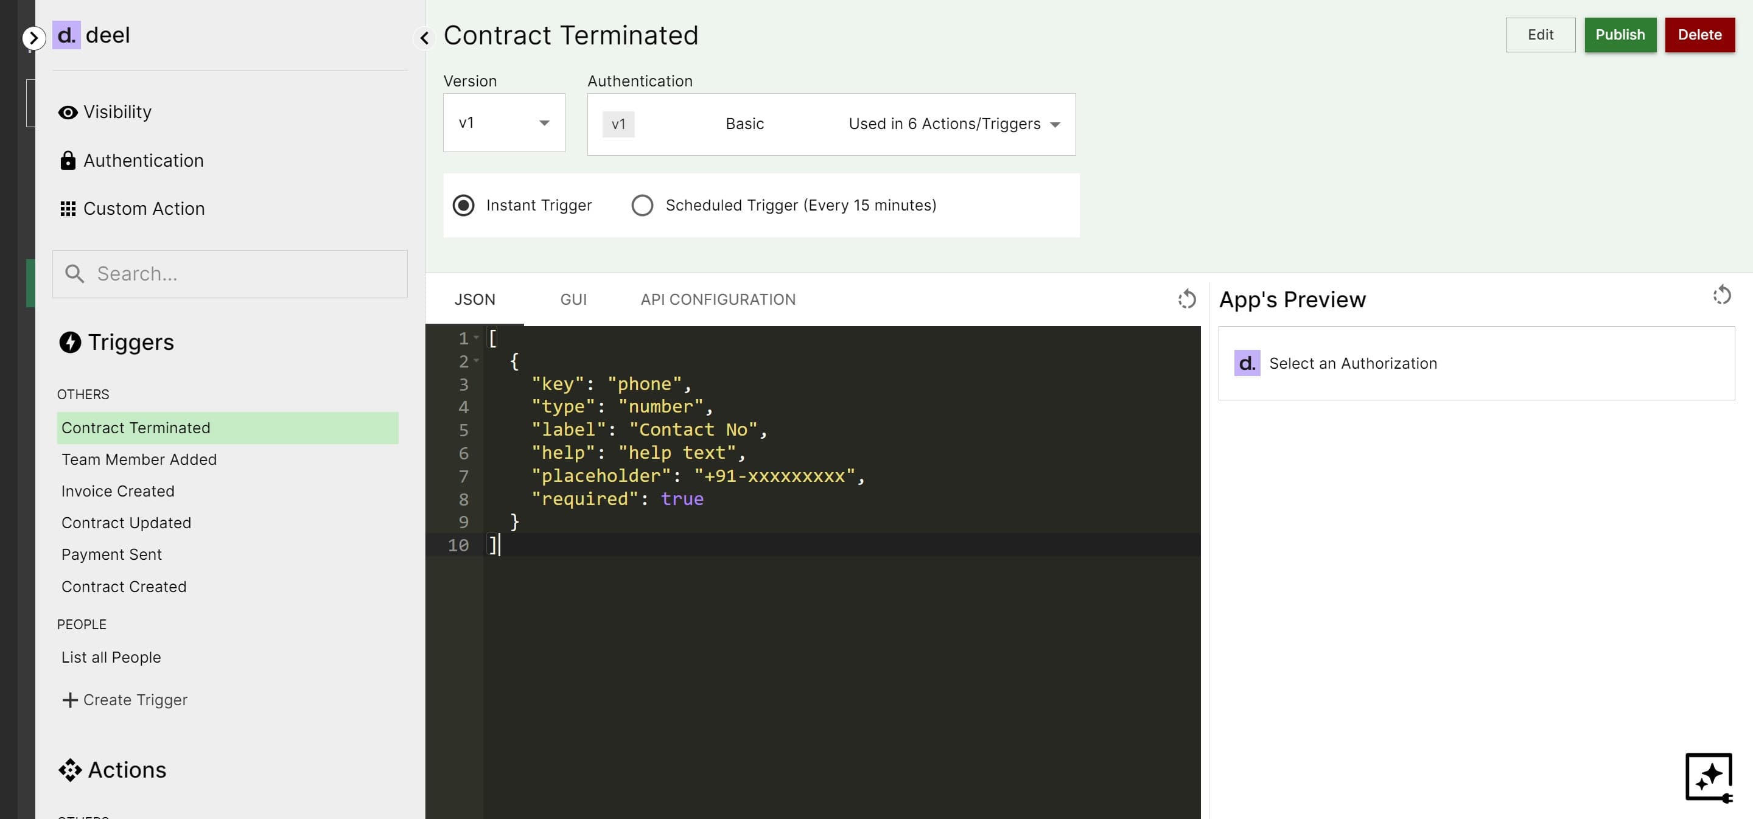Place cursor at closing bracket line 10
Image resolution: width=1753 pixels, height=819 pixels.
tap(494, 545)
